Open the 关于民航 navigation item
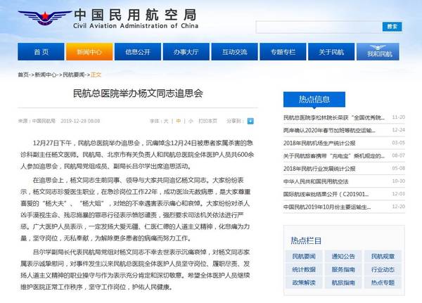Viewport: 422px width, 303px height. click(x=330, y=52)
